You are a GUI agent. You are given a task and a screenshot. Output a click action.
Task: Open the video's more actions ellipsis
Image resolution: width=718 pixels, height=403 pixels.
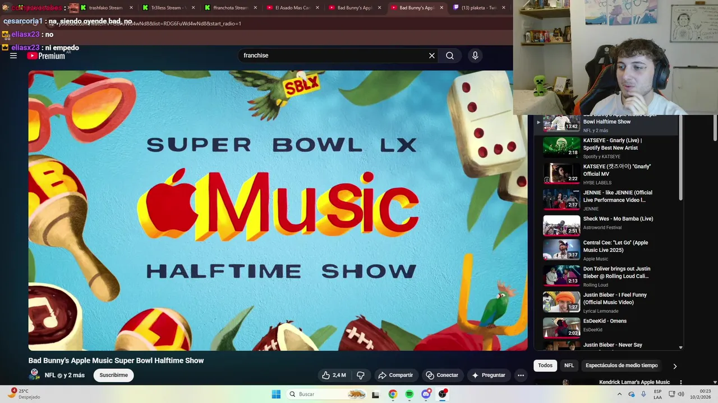(521, 375)
